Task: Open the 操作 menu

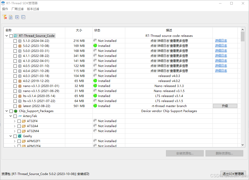Action: pyautogui.click(x=5, y=9)
